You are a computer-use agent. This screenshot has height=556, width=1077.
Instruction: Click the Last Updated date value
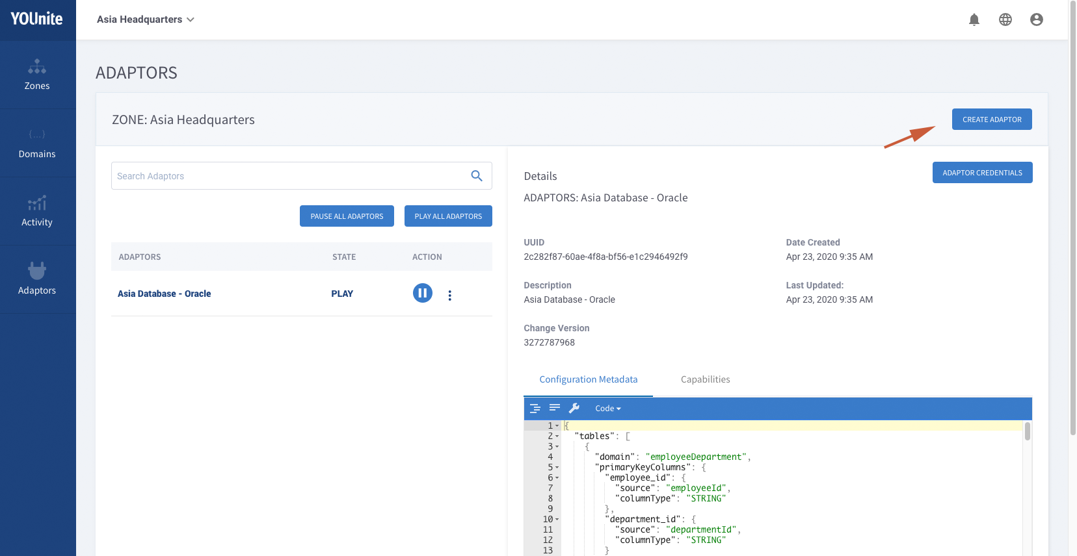[829, 299]
